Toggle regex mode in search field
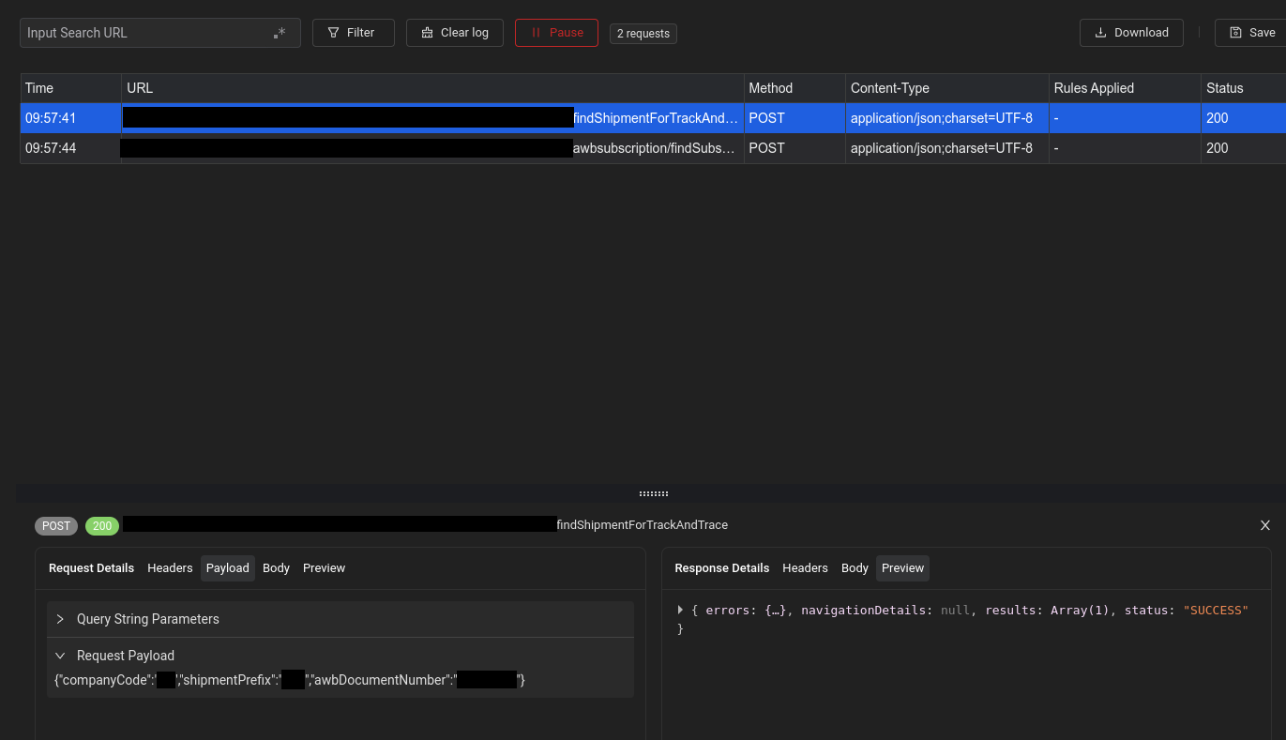Image resolution: width=1286 pixels, height=740 pixels. [x=280, y=33]
